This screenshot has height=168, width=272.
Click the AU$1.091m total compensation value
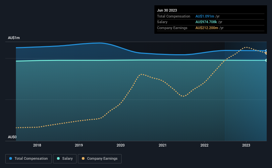click(205, 16)
